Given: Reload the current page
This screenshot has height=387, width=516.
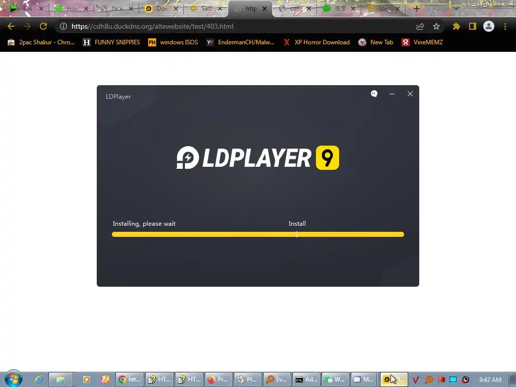Looking at the screenshot, I should (x=43, y=26).
